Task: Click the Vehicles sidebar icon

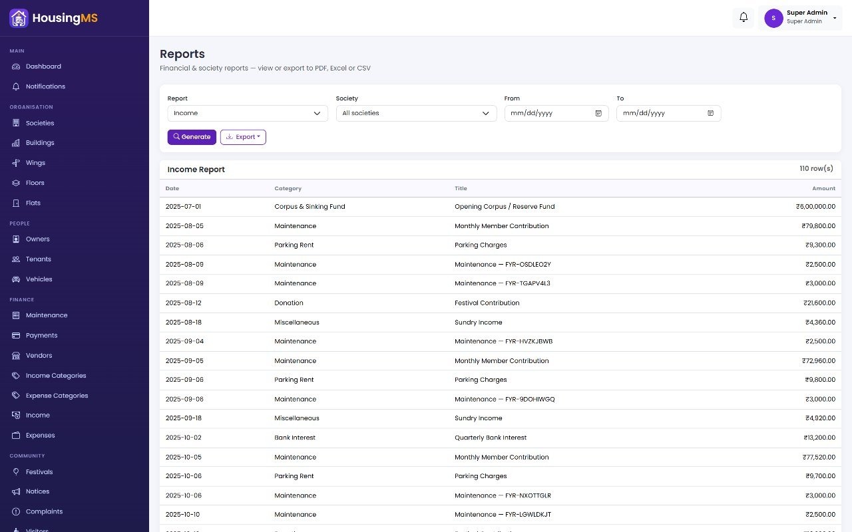Action: click(x=16, y=279)
